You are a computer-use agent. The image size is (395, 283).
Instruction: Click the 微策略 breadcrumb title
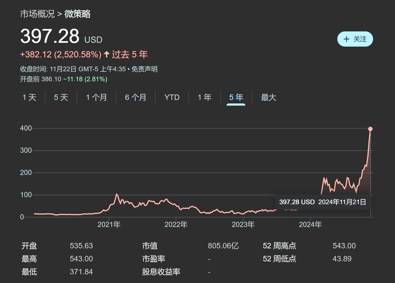click(77, 14)
